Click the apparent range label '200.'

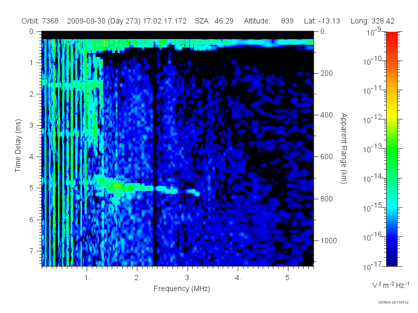click(328, 73)
